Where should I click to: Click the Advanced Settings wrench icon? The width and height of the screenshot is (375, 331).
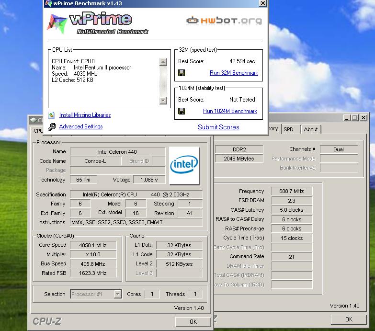coord(52,127)
